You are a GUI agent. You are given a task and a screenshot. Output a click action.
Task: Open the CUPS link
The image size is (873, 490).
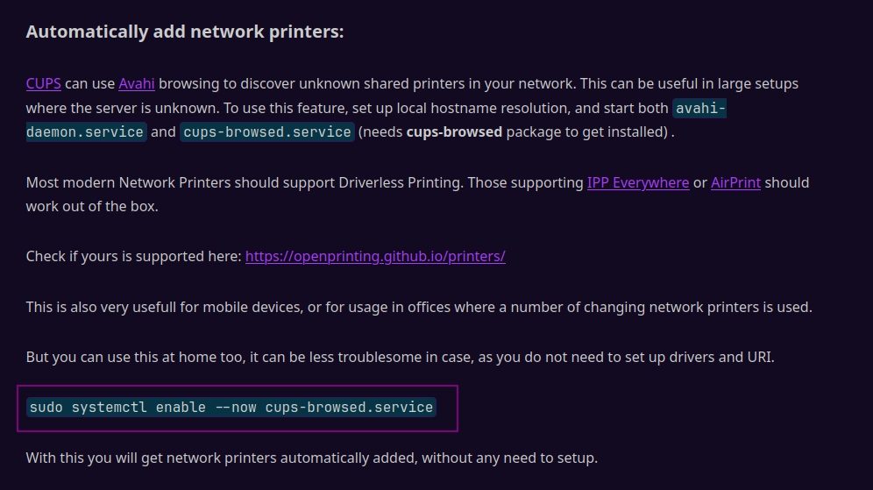click(x=44, y=83)
